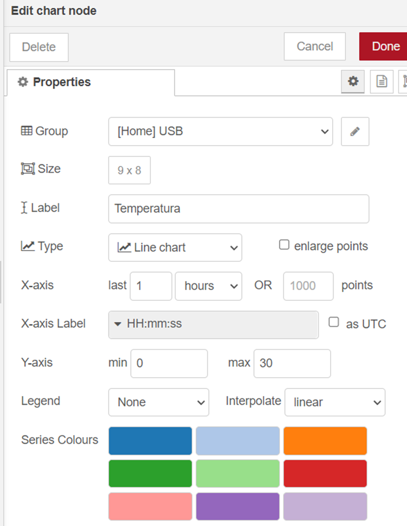This screenshot has width=407, height=526.
Task: Open node appearance icon at right edge
Action: click(x=403, y=81)
